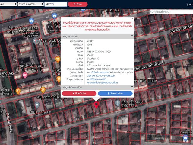Click the ซอย เอกทักษิณ 5 street label
The height and width of the screenshot is (145, 193).
click(150, 66)
